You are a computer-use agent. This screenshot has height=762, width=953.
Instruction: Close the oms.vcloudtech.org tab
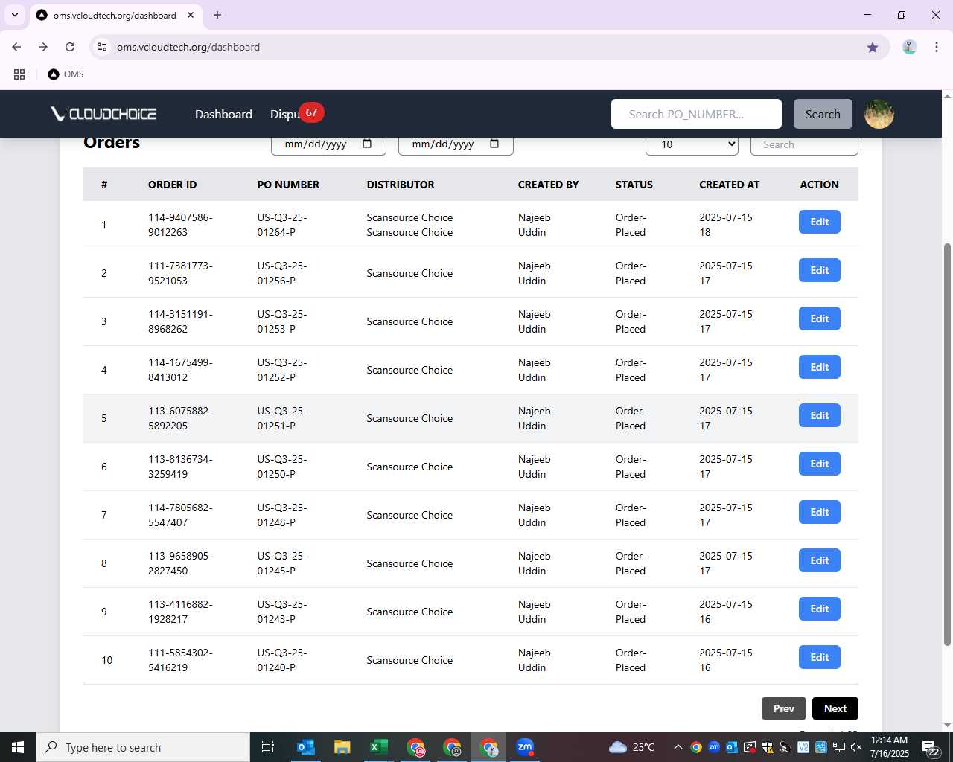[191, 15]
